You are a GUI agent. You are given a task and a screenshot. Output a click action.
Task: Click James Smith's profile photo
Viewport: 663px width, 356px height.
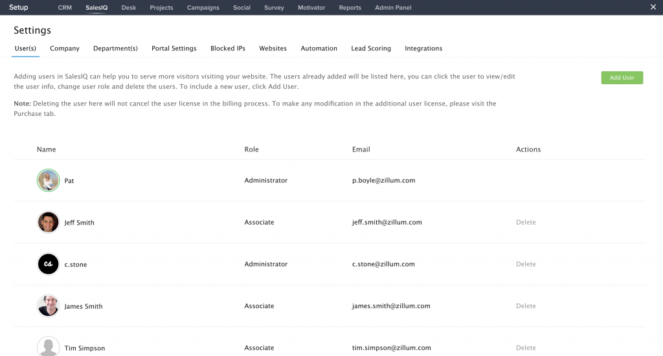click(48, 306)
